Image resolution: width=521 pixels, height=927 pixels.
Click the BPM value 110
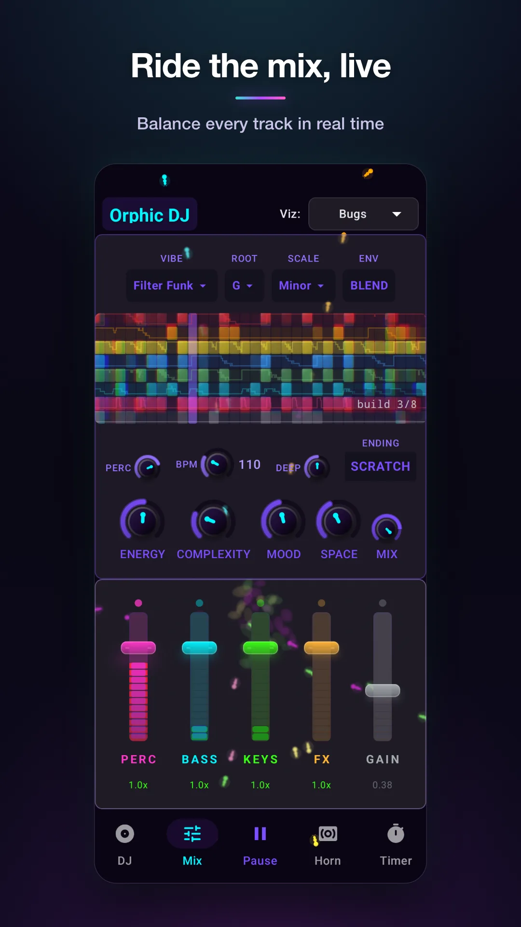(x=249, y=464)
